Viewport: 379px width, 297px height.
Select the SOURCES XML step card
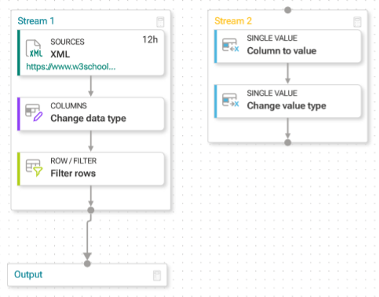click(x=91, y=53)
